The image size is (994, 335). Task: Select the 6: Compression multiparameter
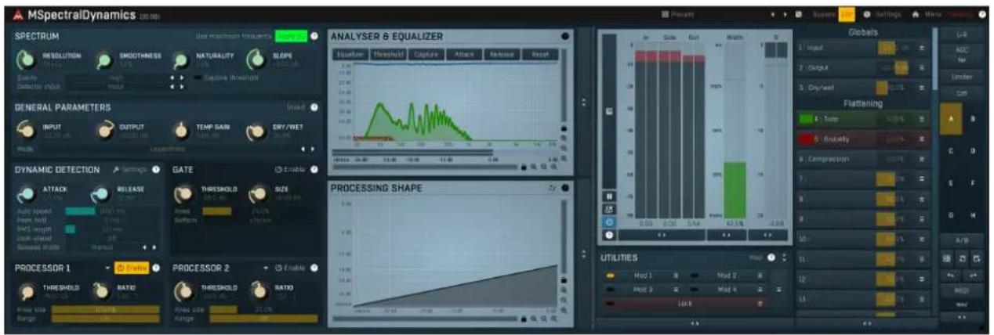click(862, 159)
